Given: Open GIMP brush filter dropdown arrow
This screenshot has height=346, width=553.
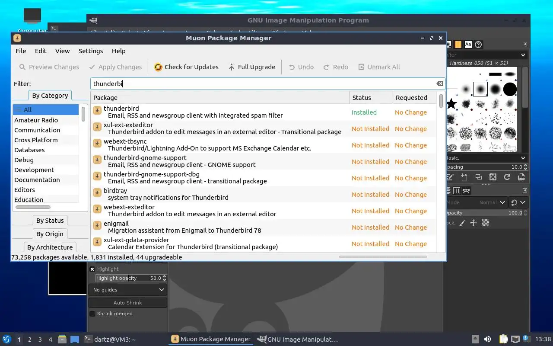Looking at the screenshot, I should click(x=523, y=55).
